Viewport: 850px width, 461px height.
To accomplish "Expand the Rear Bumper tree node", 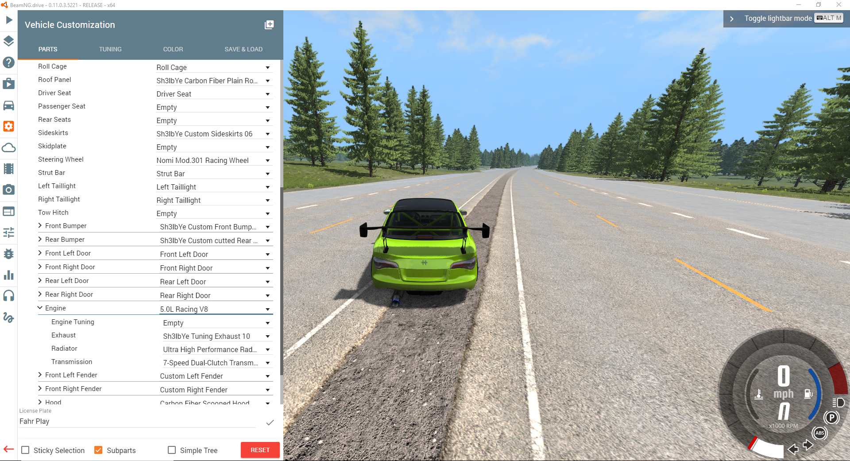I will (x=40, y=239).
